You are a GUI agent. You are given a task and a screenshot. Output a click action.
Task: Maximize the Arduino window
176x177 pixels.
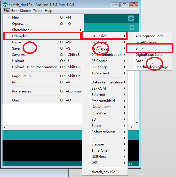pos(124,5)
